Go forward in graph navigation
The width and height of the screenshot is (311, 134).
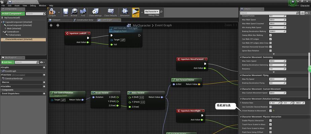(58, 25)
